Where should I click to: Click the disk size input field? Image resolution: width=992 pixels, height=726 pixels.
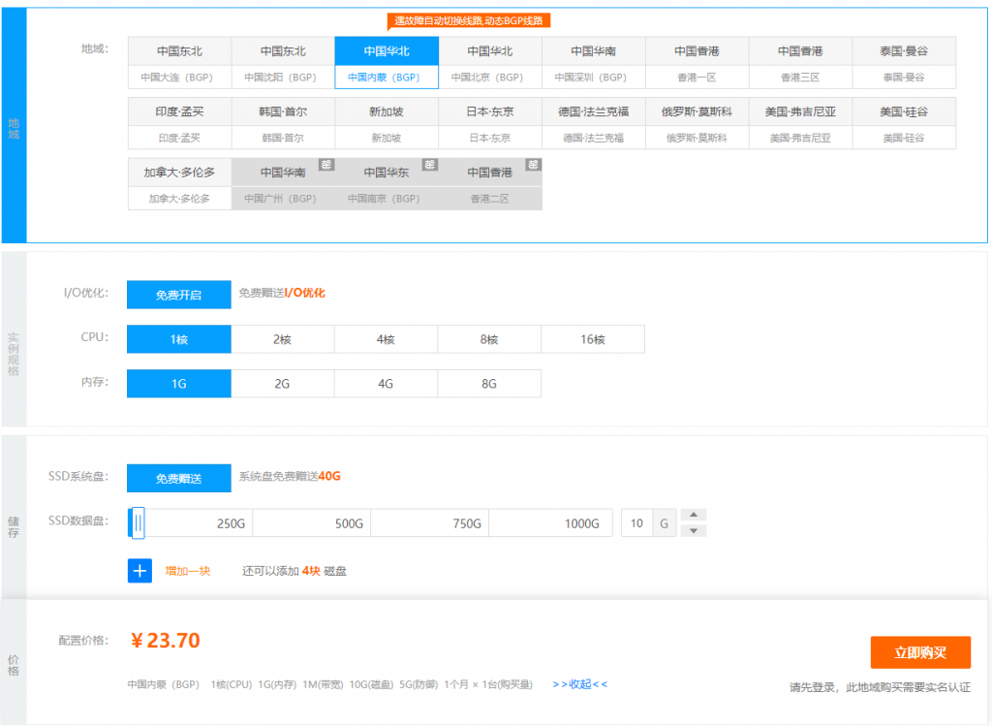(636, 523)
